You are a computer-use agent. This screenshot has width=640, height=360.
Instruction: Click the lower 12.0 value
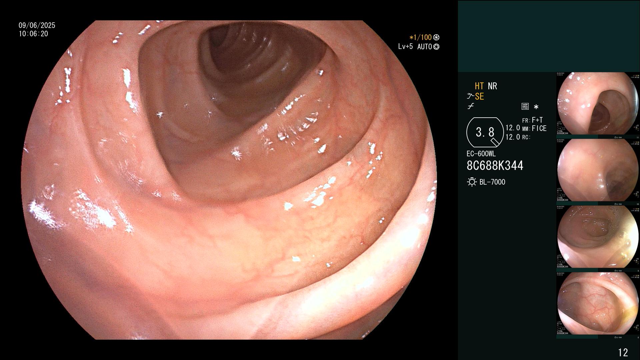click(513, 137)
